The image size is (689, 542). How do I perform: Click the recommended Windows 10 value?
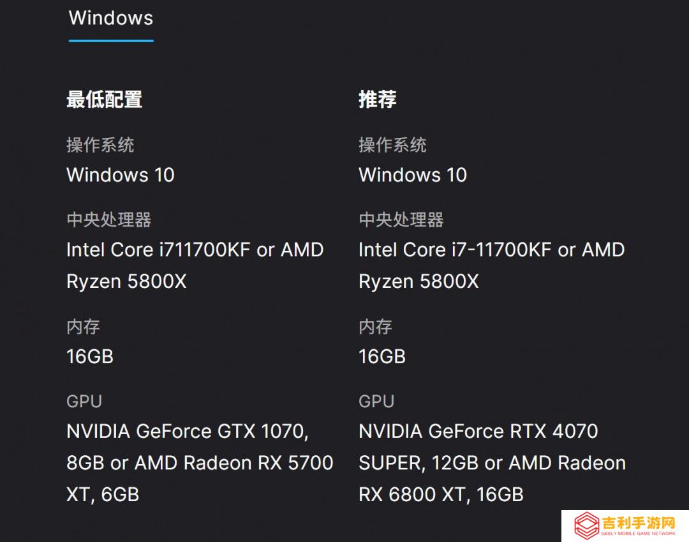413,175
